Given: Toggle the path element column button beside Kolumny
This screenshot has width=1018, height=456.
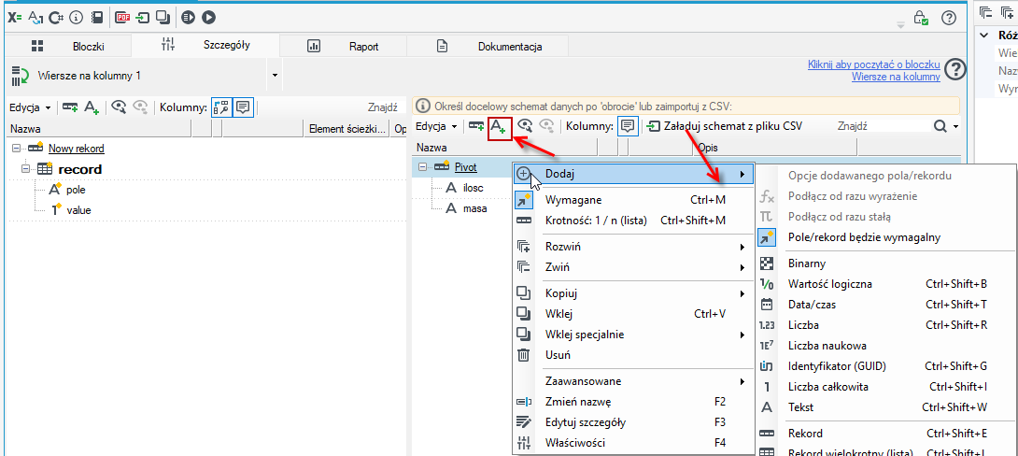Looking at the screenshot, I should pyautogui.click(x=222, y=107).
